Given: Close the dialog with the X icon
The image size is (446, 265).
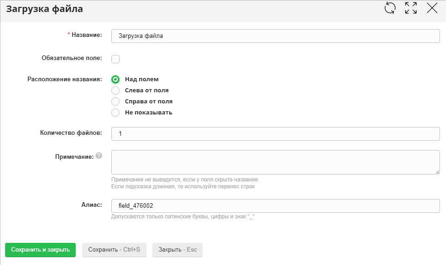Looking at the screenshot, I should (x=432, y=8).
